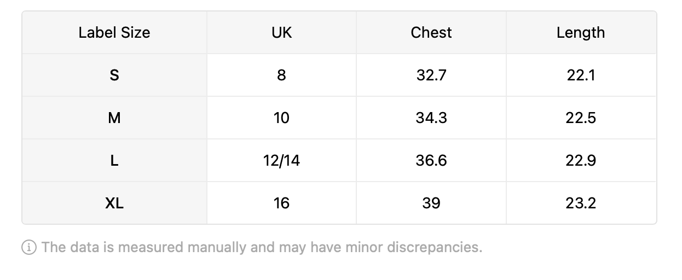Click the chest value 39
This screenshot has height=280, width=682.
click(431, 203)
